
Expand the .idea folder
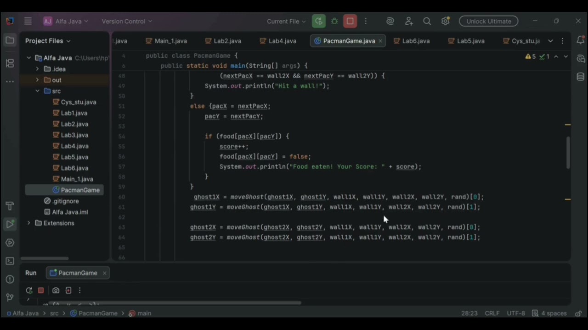[37, 69]
